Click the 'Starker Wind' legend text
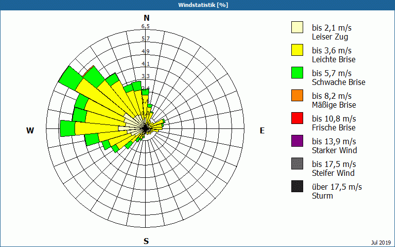This screenshot has height=247, width=395. click(x=335, y=150)
